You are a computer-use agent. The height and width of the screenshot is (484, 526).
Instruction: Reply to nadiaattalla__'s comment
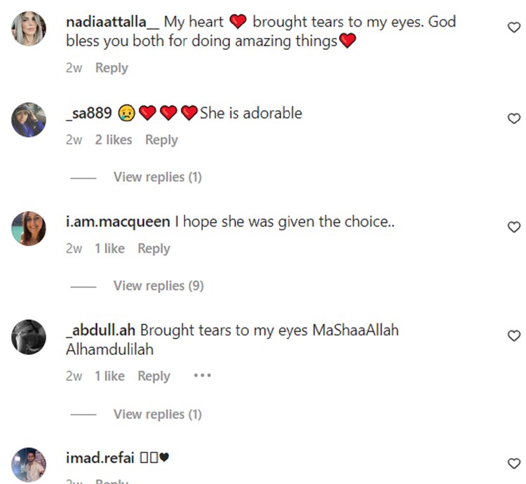112,68
